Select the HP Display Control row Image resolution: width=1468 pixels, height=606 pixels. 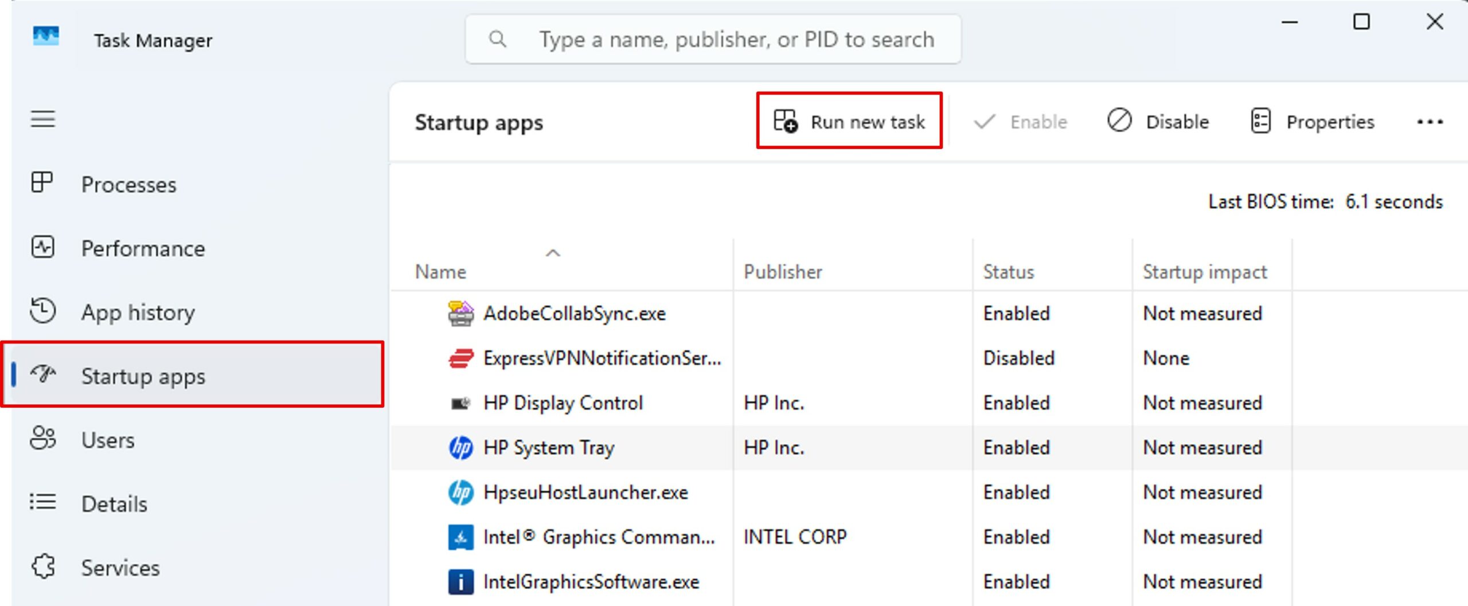click(x=929, y=403)
